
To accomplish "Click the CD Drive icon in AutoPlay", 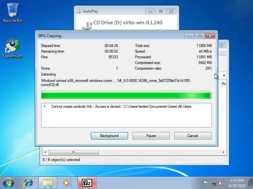I will point(87,26).
